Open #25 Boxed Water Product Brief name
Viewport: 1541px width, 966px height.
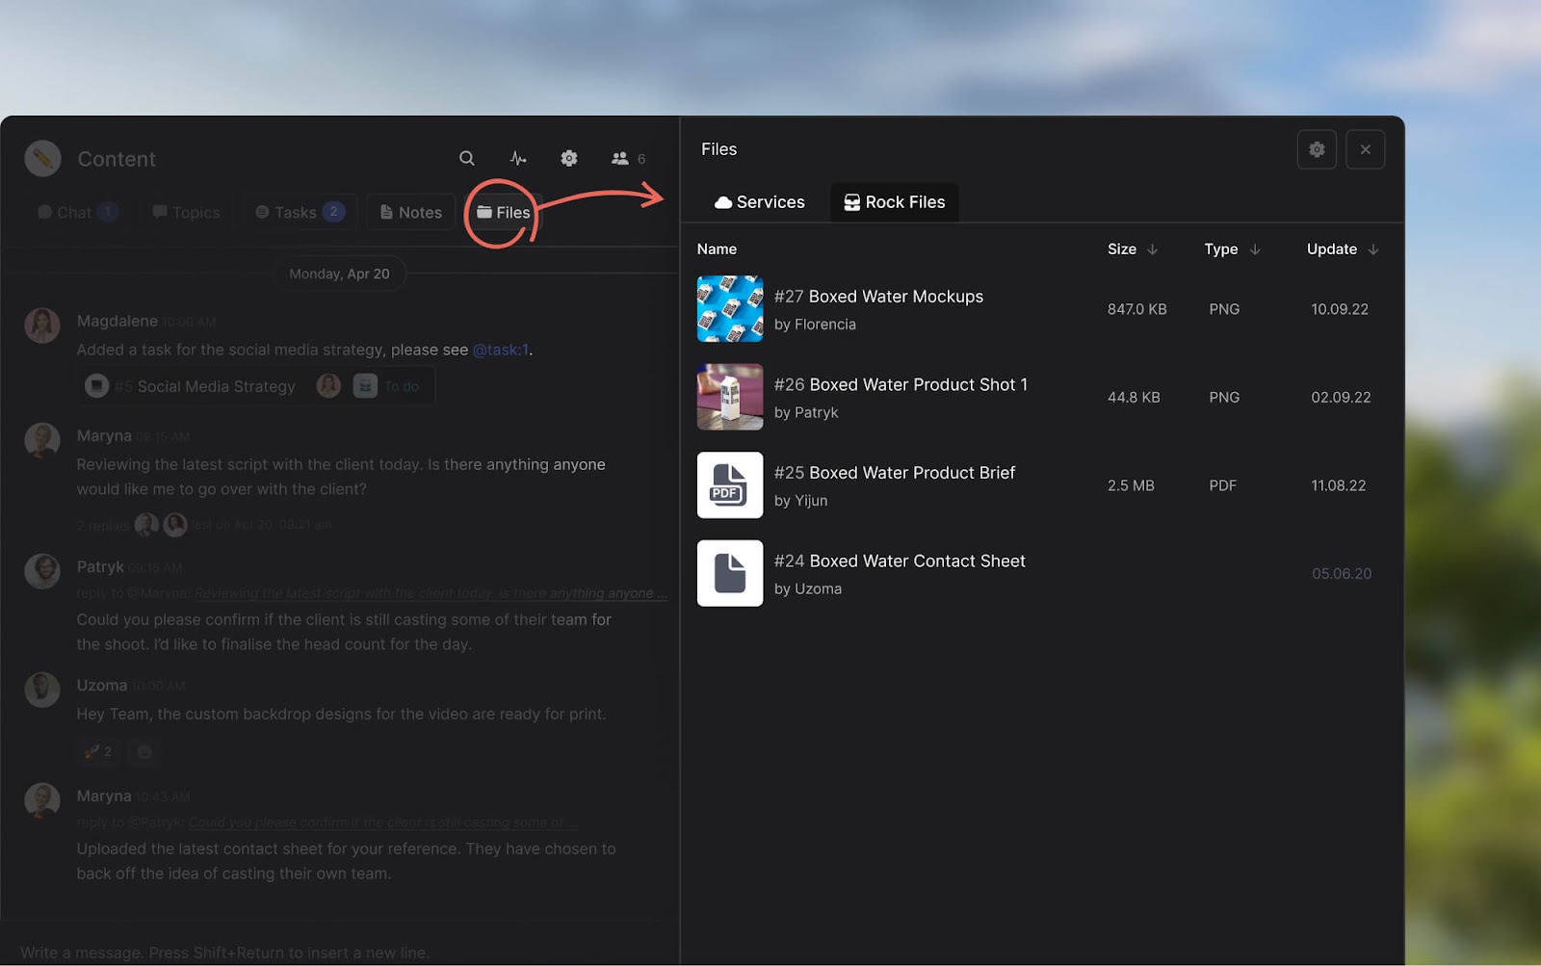coord(895,473)
